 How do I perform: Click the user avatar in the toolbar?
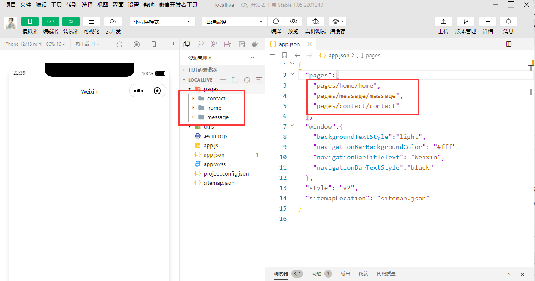(11, 23)
